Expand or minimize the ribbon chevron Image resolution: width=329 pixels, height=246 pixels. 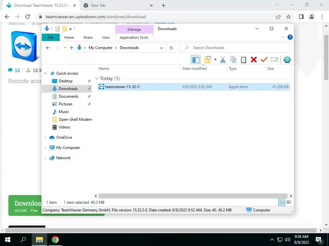pos(283,37)
